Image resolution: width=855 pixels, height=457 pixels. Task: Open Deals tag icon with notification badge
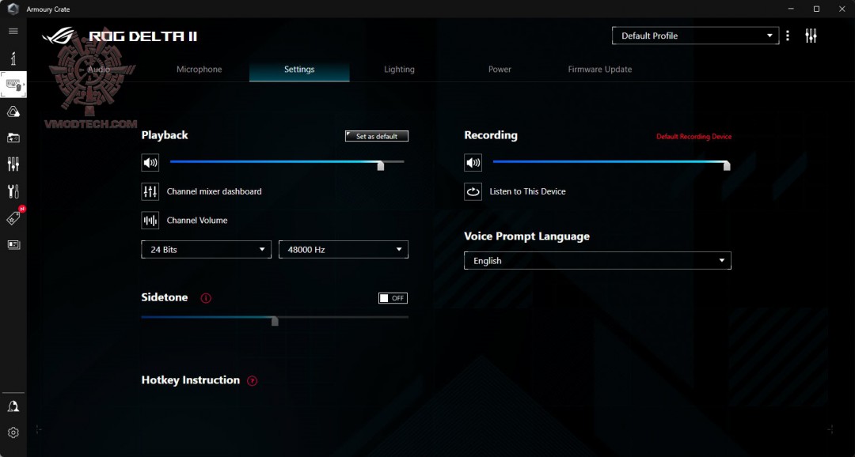14,217
